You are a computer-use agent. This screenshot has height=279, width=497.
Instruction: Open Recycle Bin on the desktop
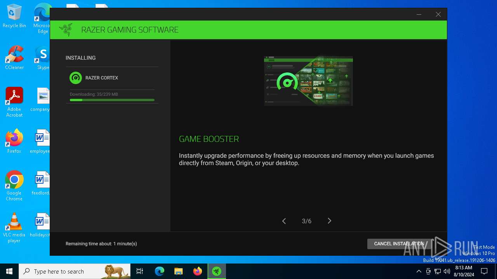click(14, 16)
